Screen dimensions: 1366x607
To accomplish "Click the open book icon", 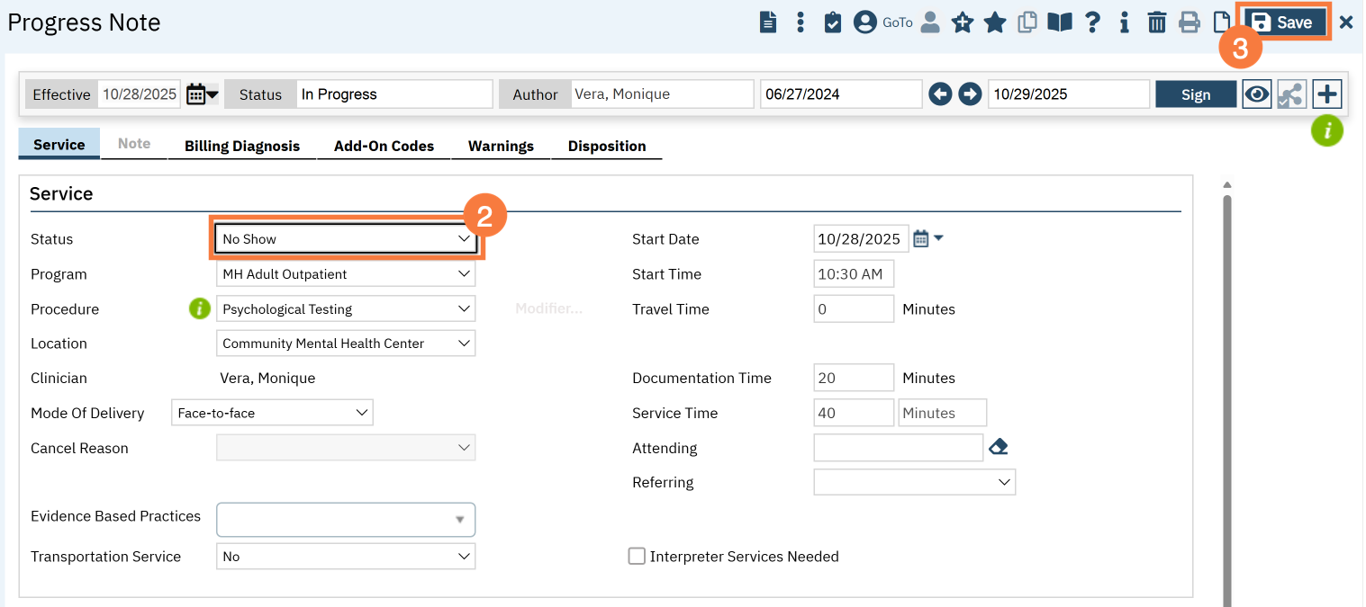I will click(1060, 22).
